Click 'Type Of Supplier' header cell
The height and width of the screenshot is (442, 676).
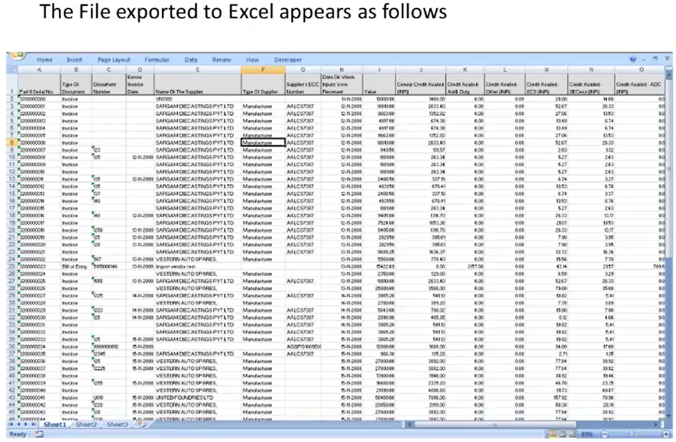click(263, 84)
